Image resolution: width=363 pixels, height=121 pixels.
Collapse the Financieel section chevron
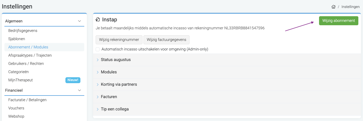click(x=79, y=90)
